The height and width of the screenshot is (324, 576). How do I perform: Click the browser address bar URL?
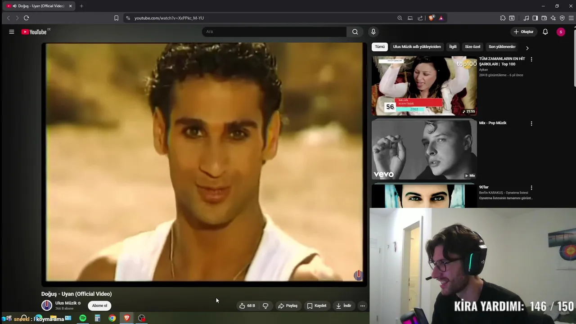click(x=169, y=18)
